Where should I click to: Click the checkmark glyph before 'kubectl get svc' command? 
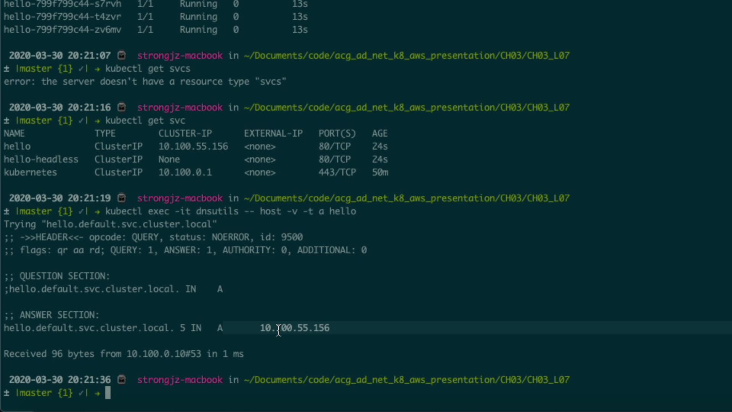click(81, 121)
